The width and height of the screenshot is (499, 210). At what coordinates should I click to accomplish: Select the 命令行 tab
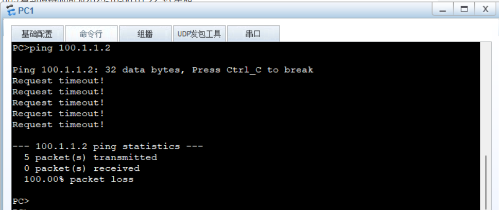click(x=91, y=34)
